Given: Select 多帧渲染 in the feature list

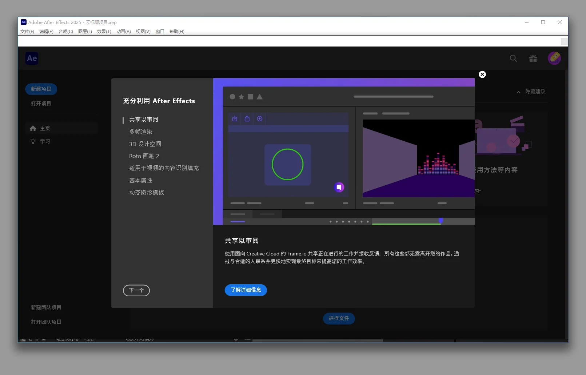Looking at the screenshot, I should point(141,132).
